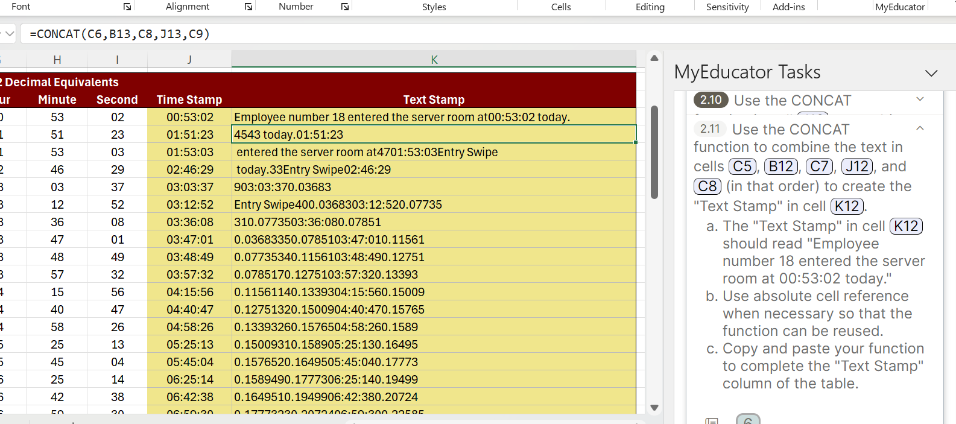
Task: Click the 2.10 task number badge
Action: pos(711,100)
